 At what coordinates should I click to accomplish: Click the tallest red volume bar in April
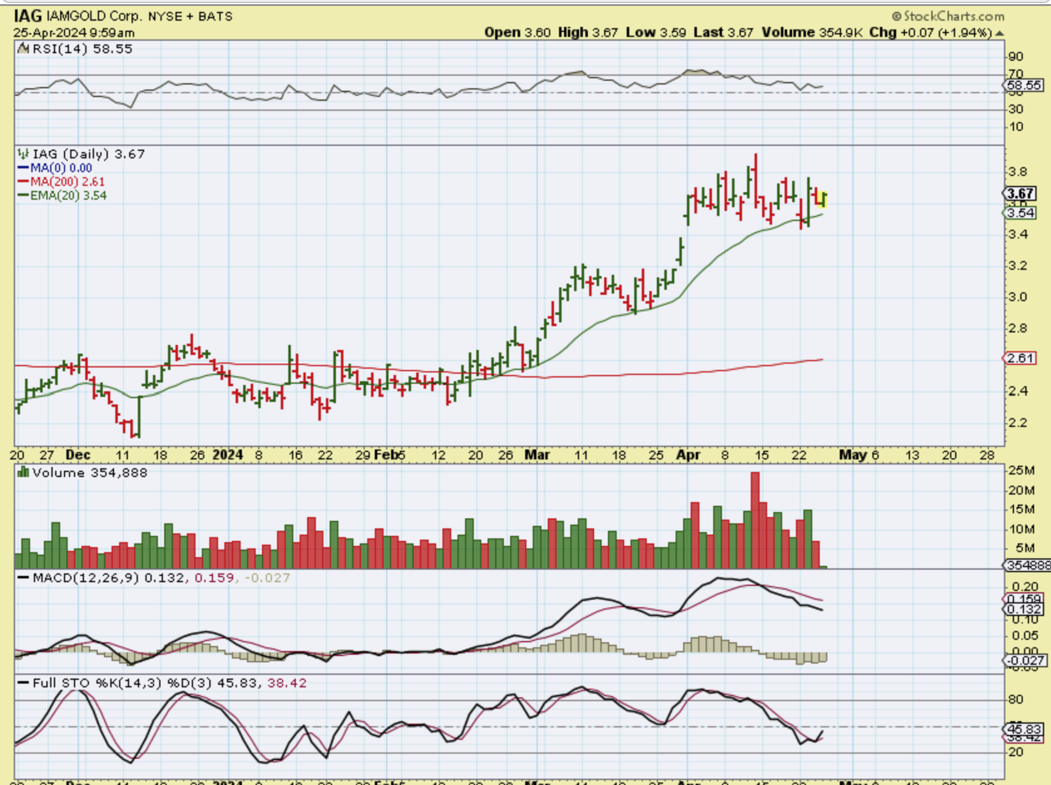[x=755, y=520]
